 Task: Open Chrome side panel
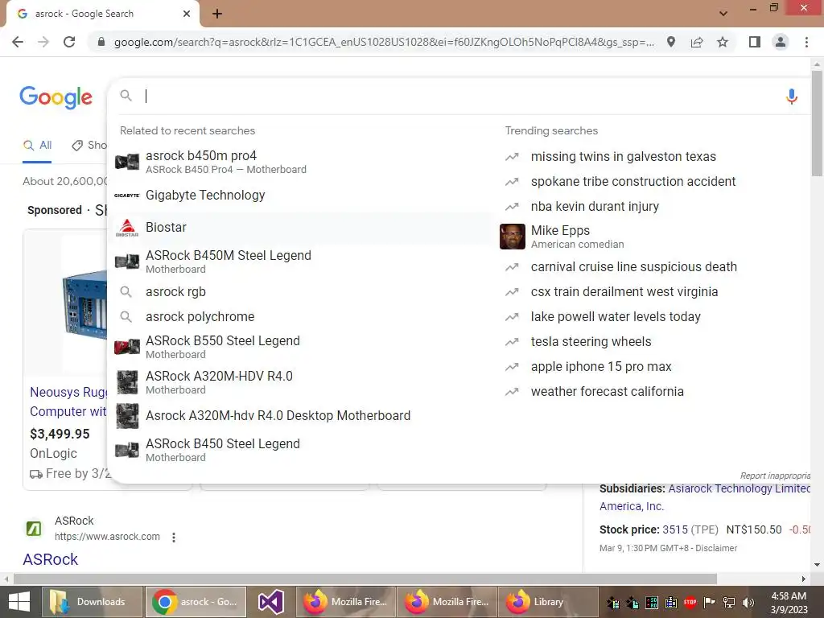[755, 42]
